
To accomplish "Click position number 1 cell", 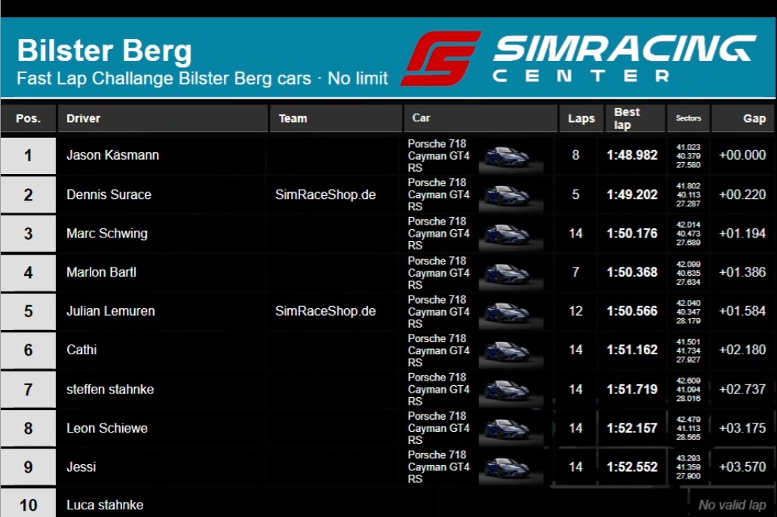I will point(28,155).
